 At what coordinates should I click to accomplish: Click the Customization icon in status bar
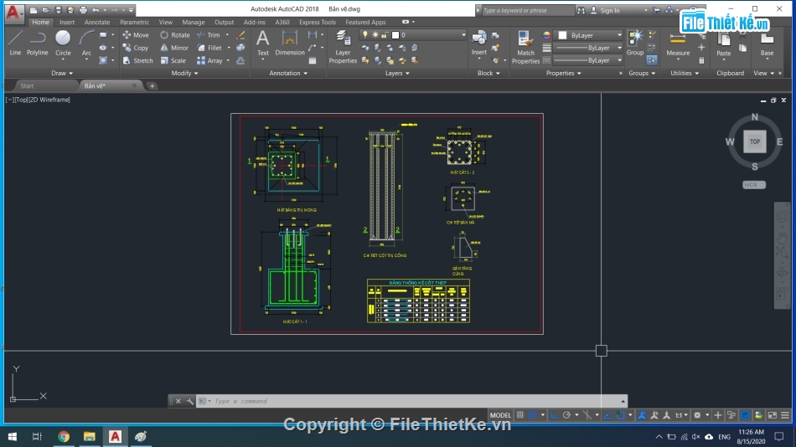(x=785, y=415)
